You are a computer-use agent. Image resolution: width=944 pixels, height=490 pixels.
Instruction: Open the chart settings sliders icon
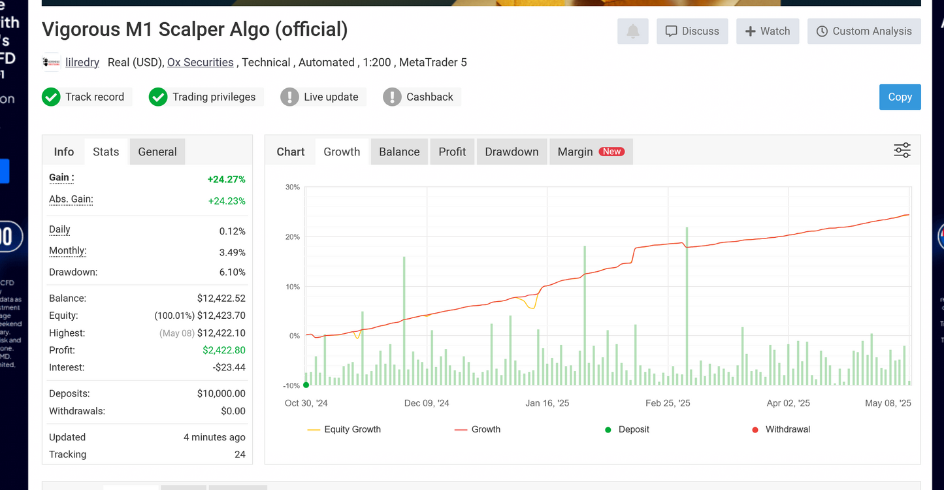[902, 150]
